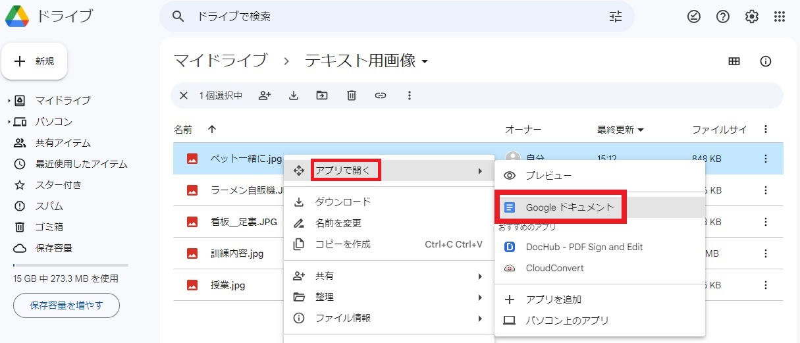800x343 pixels.
Task: Click the trash icon in selection toolbar
Action: (352, 95)
